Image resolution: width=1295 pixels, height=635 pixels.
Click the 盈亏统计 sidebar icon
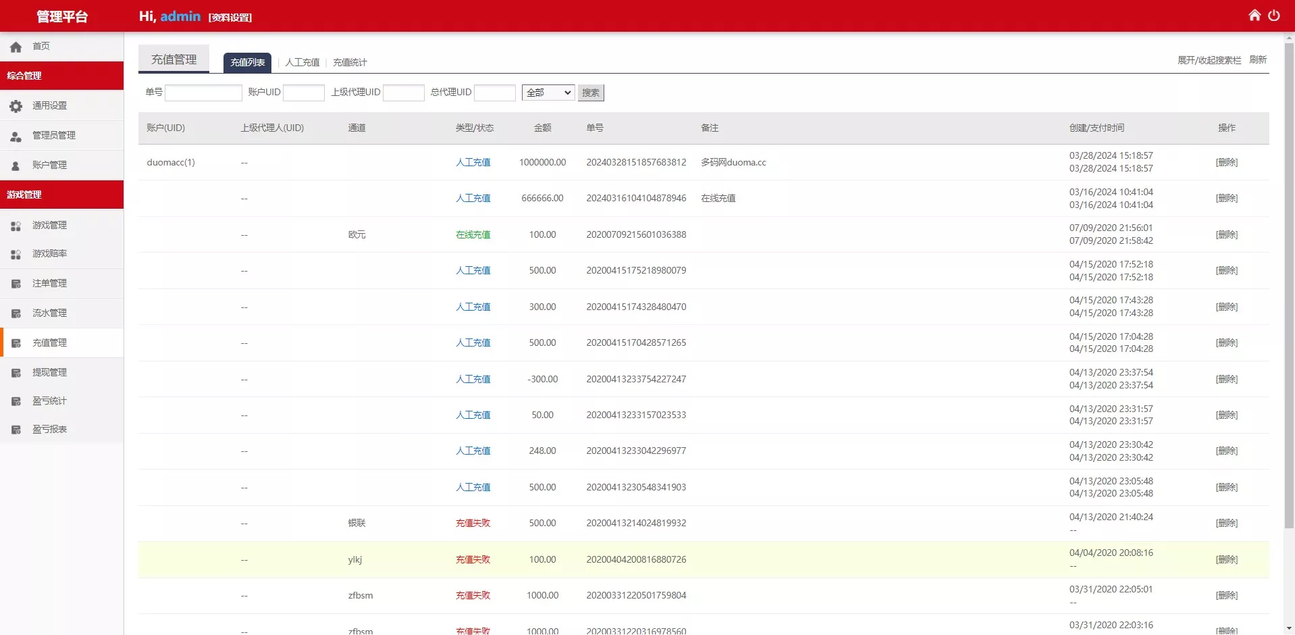[15, 401]
